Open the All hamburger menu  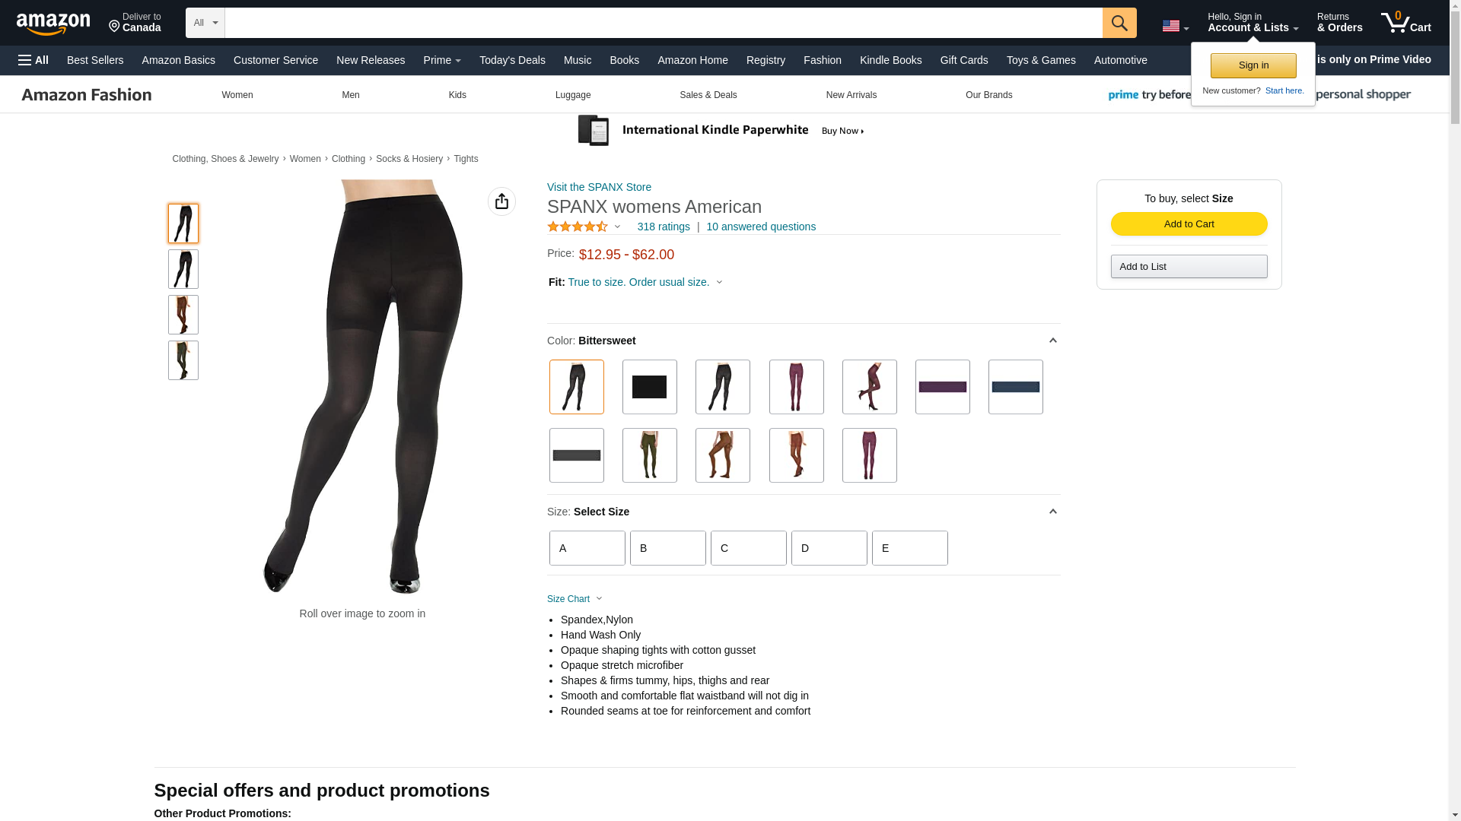pyautogui.click(x=33, y=60)
